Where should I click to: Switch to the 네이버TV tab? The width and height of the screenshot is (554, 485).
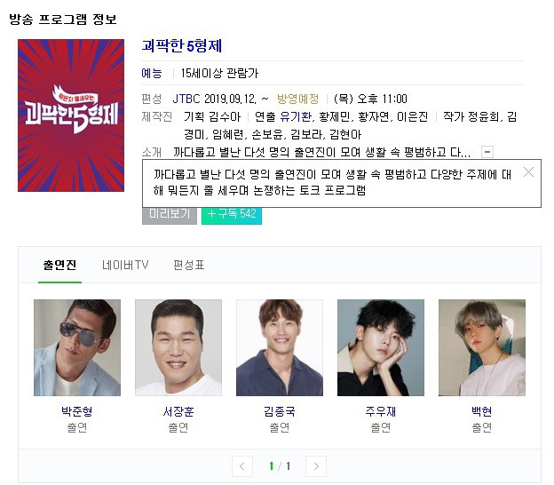click(x=125, y=265)
